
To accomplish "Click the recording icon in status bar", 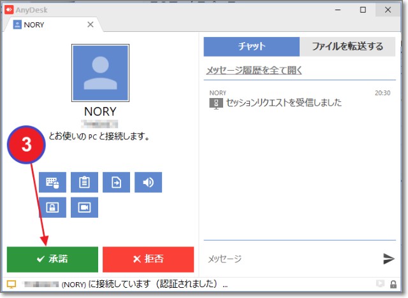I will [x=381, y=284].
